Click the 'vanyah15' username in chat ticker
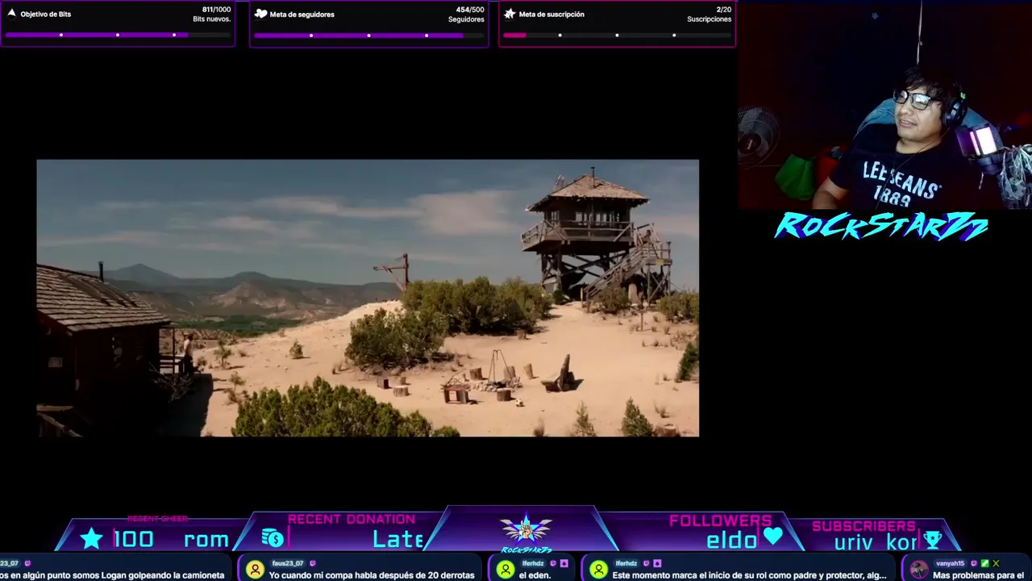Image resolution: width=1032 pixels, height=581 pixels. (x=950, y=563)
